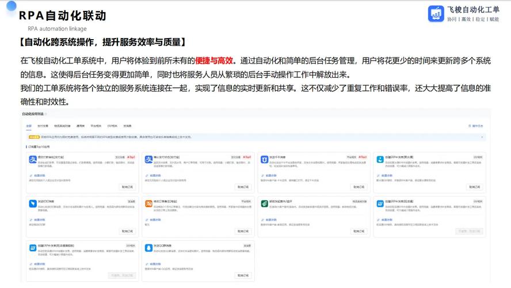Click the green logistics card icon
This screenshot has height=288, width=511.
click(x=264, y=203)
